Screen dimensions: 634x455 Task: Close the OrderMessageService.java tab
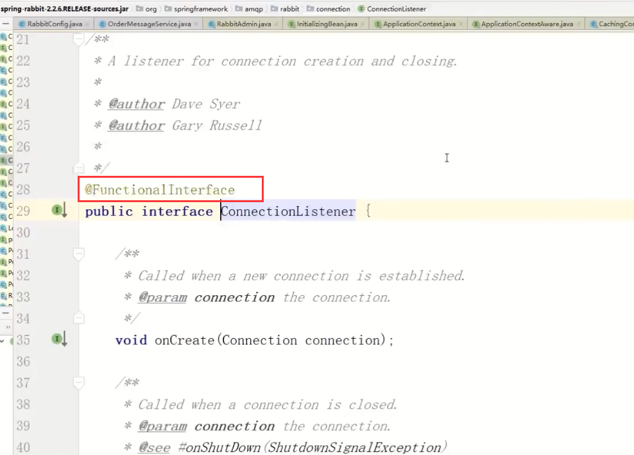click(x=196, y=24)
